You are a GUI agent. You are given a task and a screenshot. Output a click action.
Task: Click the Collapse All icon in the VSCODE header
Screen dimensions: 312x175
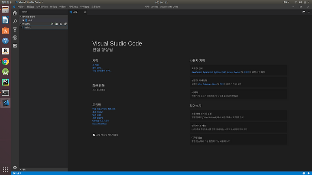(65, 24)
